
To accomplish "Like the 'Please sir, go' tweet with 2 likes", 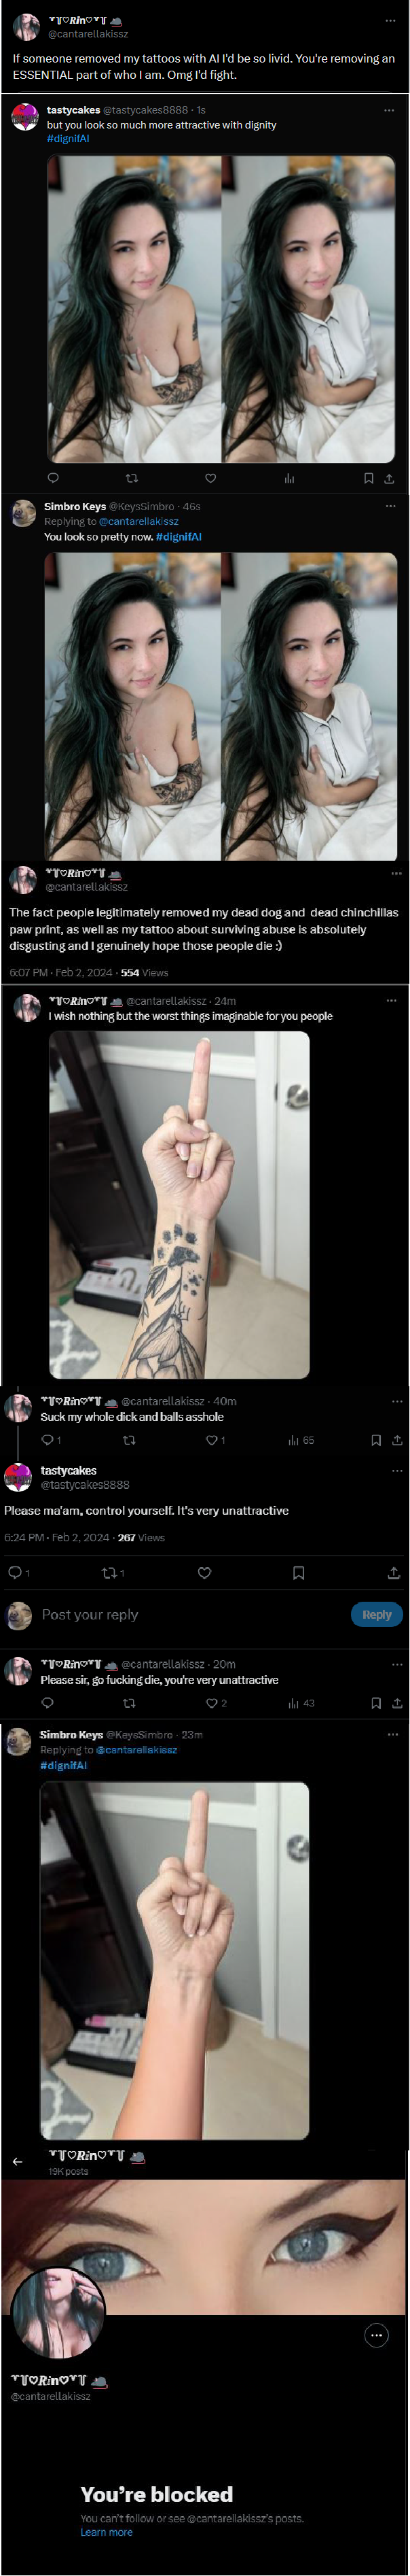I will (215, 1703).
